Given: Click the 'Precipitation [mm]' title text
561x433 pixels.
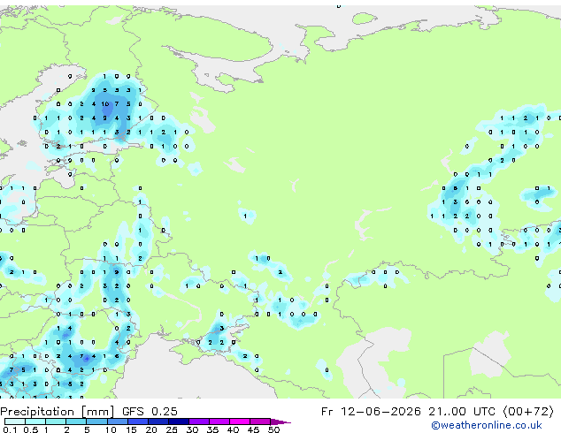Looking at the screenshot, I should [58, 412].
